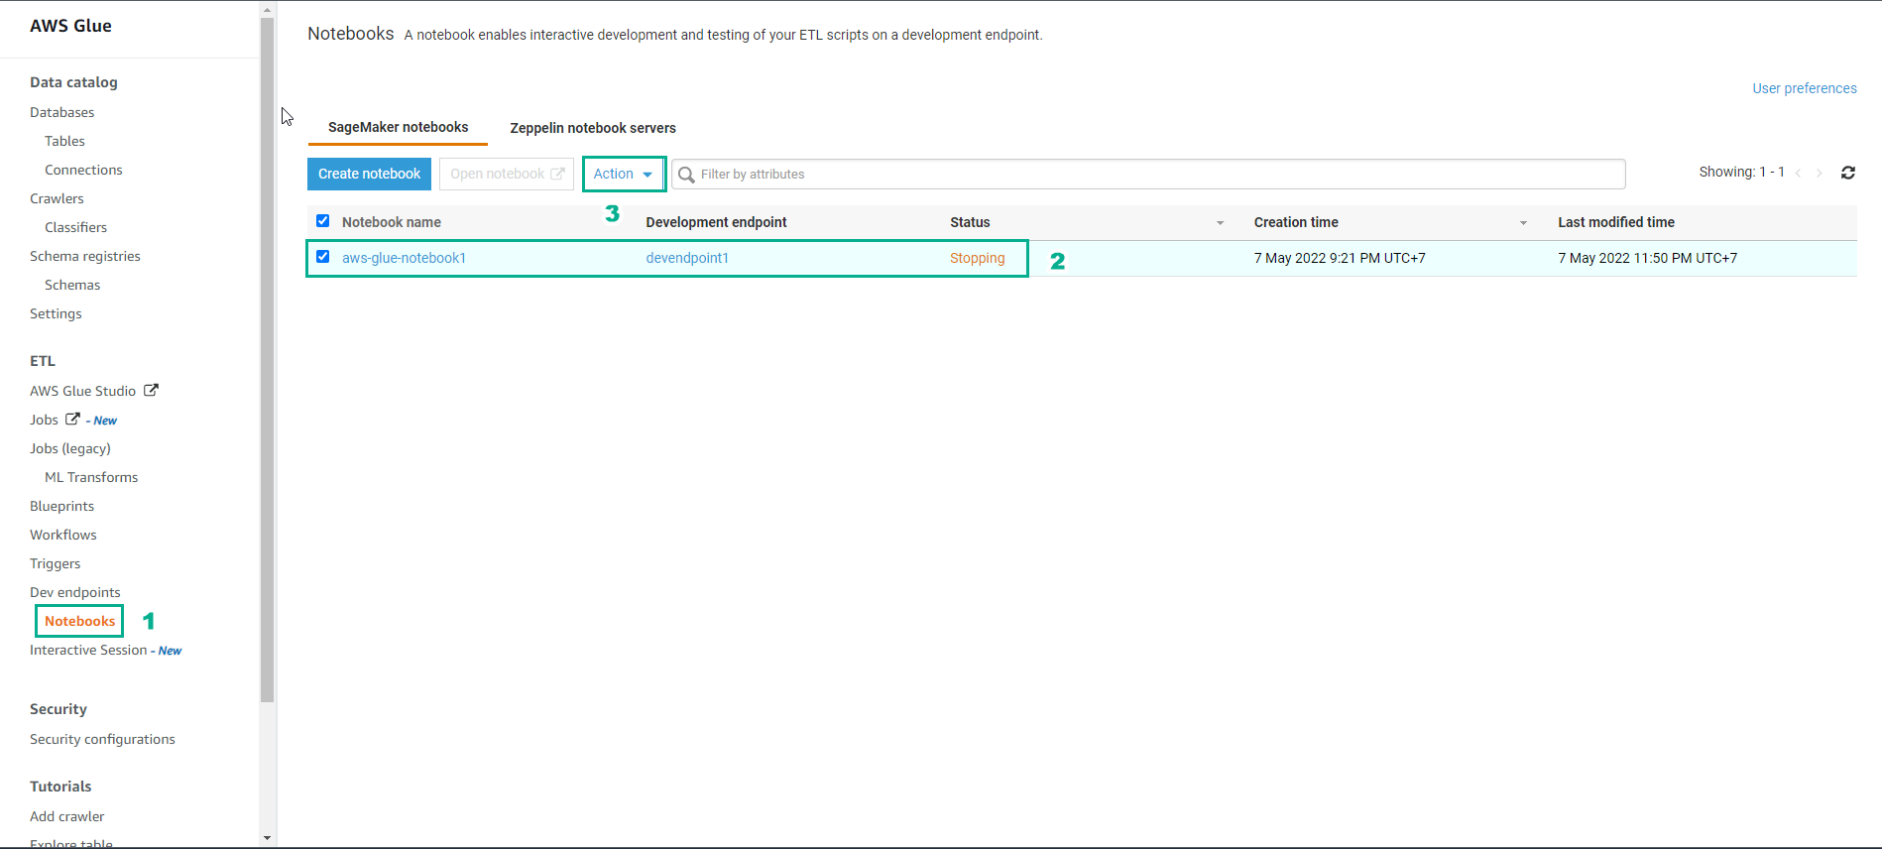The image size is (1882, 849).
Task: Open the User preferences link
Action: (1805, 88)
